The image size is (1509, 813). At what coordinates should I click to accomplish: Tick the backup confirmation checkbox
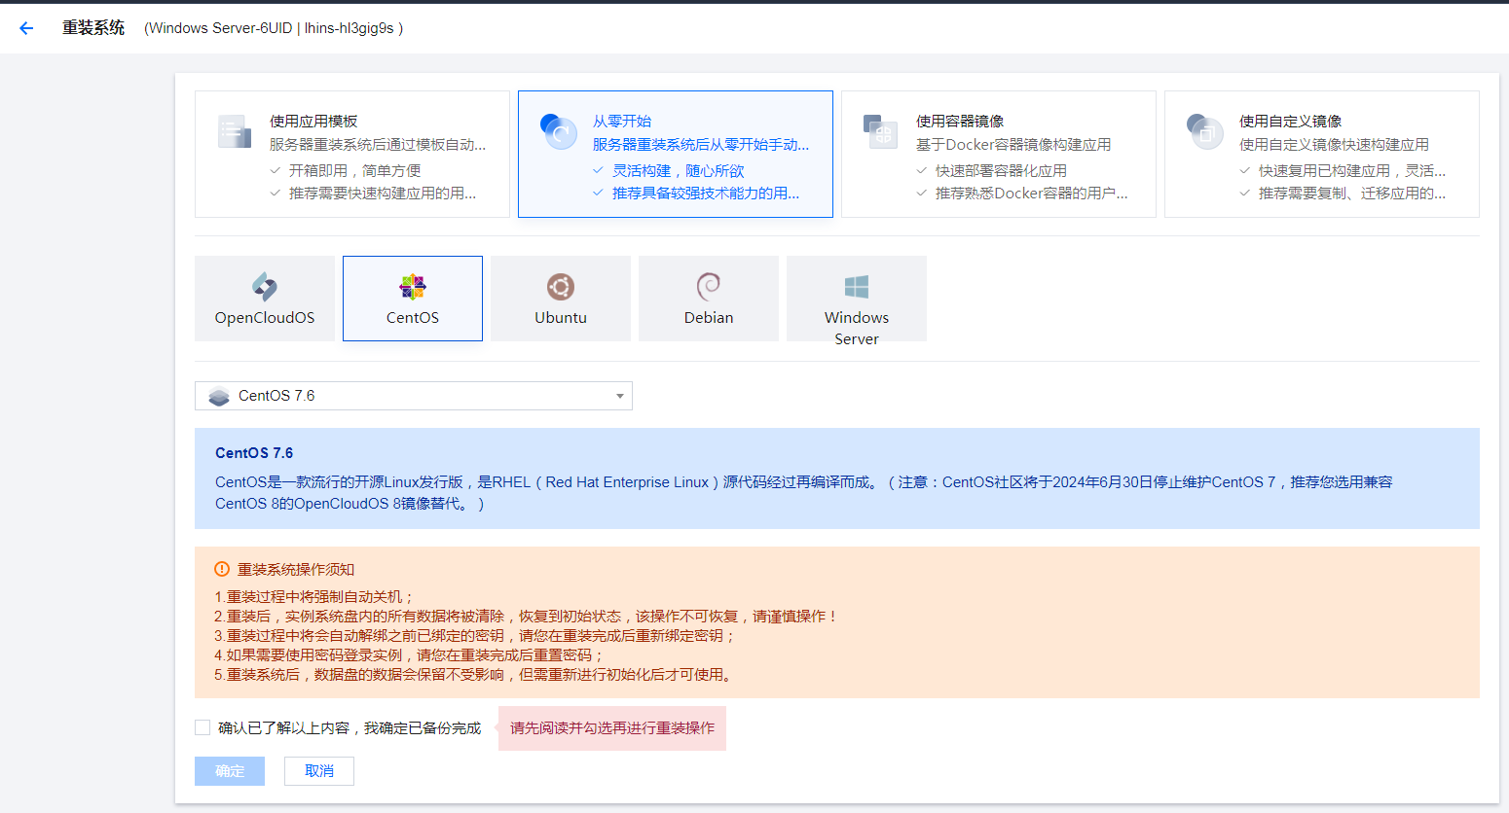pos(202,727)
